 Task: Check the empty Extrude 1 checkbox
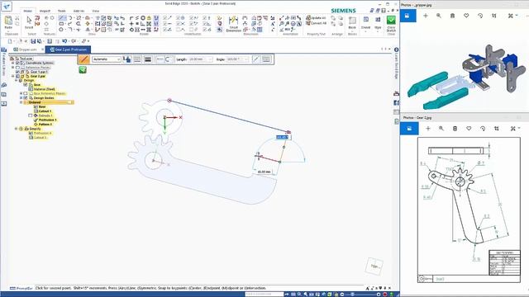point(31,115)
